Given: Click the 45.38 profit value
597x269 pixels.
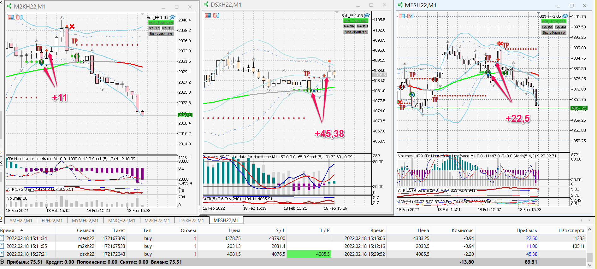Looking at the screenshot, I should 532,254.
